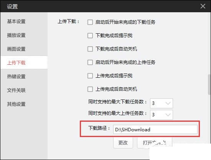Close the 设置 dialog with the X icon

(203, 6)
